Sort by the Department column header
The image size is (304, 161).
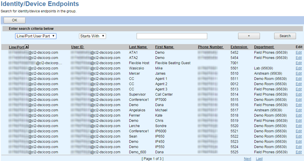point(264,47)
